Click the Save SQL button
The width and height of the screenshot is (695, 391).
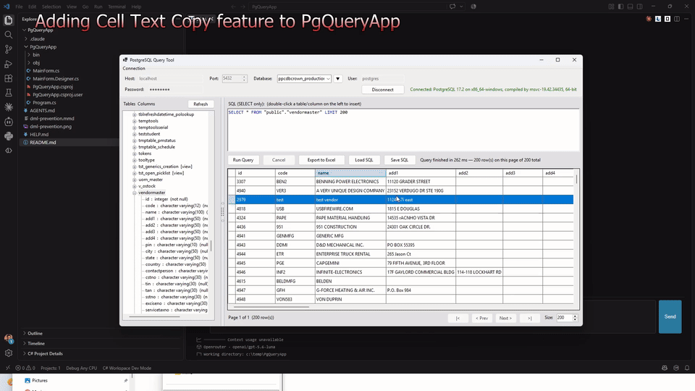(x=400, y=160)
